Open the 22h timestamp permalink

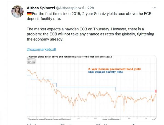(90, 8)
